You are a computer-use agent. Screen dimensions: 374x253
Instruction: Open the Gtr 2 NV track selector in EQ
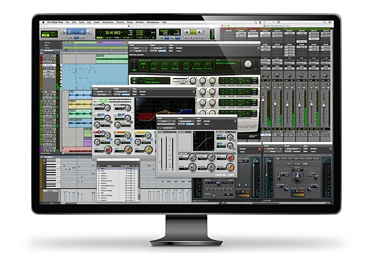tap(101, 92)
